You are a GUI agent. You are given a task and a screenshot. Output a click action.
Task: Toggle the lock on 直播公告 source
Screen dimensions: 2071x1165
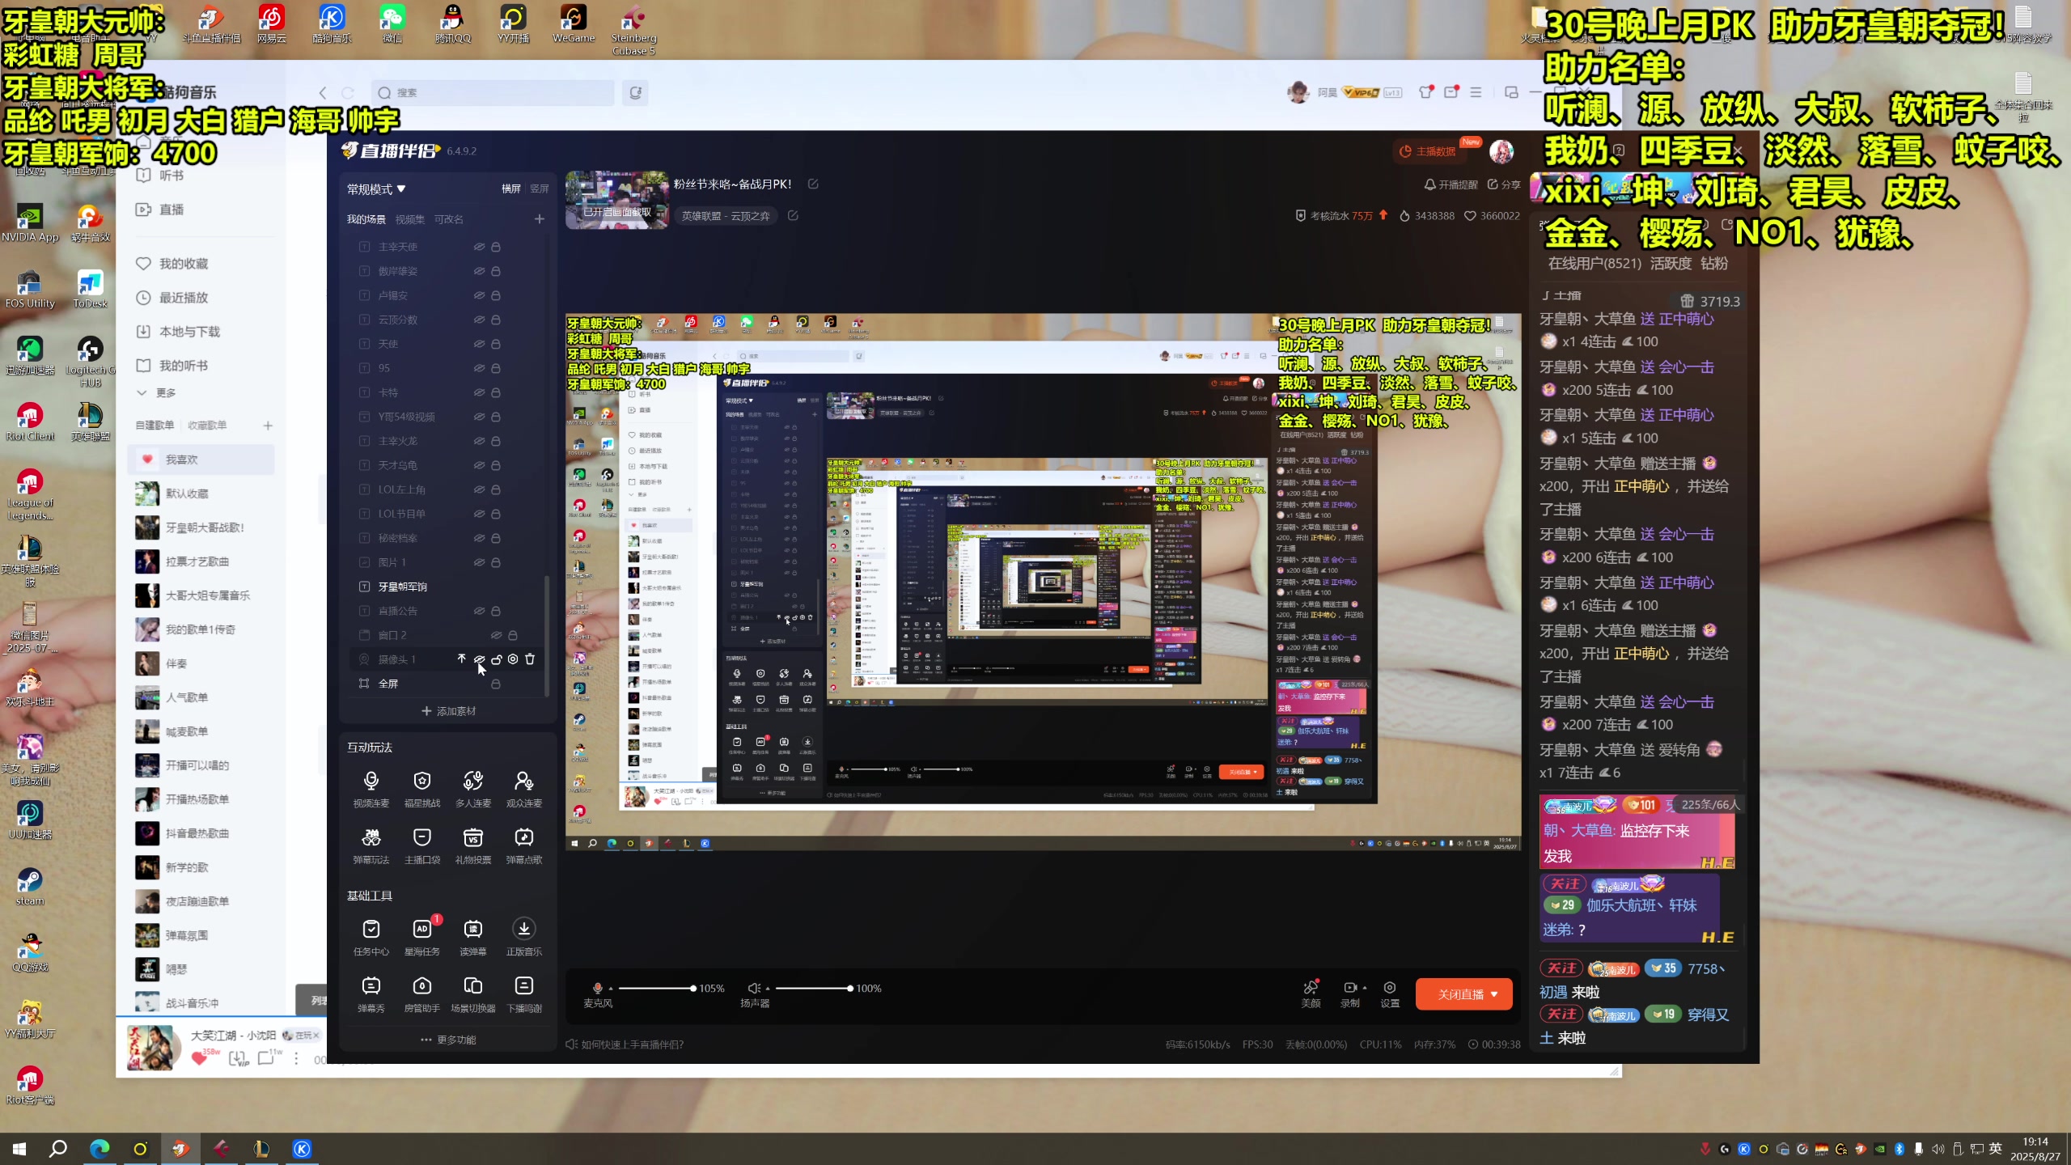pyautogui.click(x=496, y=611)
